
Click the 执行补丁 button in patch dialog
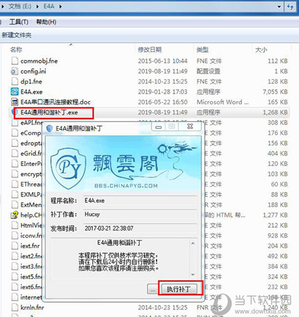[x=179, y=289]
